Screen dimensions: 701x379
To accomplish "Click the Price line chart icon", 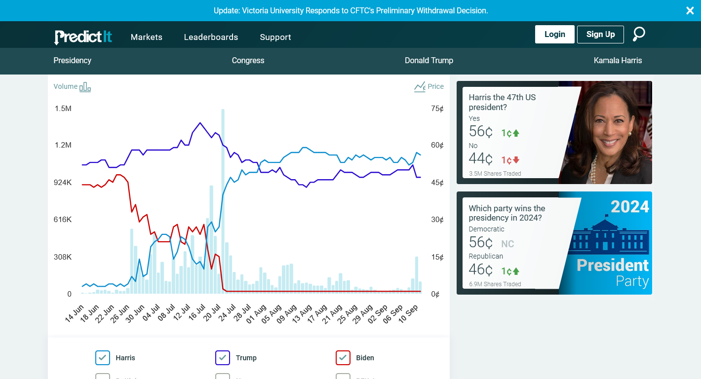I will click(420, 87).
